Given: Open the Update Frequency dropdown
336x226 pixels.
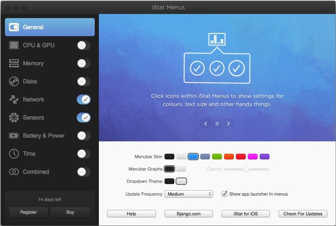Looking at the screenshot, I should coord(189,194).
